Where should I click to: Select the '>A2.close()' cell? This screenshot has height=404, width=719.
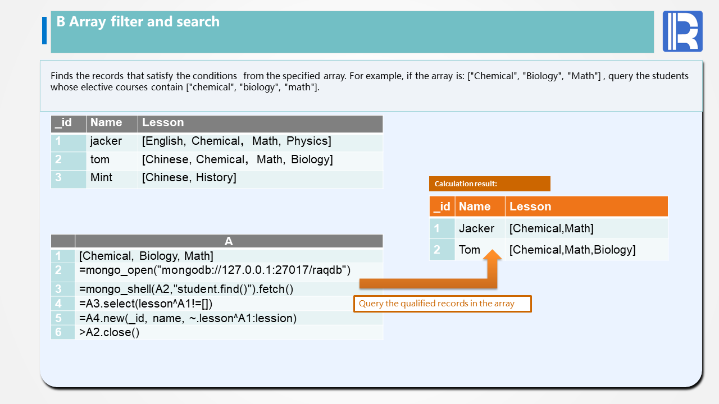110,332
